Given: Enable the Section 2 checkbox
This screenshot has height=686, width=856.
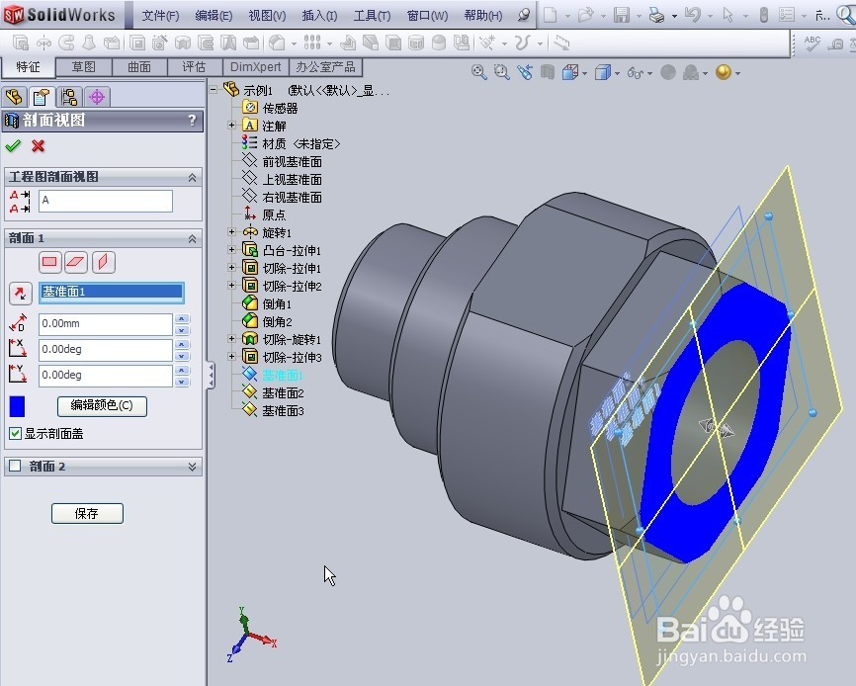Looking at the screenshot, I should click(x=15, y=467).
